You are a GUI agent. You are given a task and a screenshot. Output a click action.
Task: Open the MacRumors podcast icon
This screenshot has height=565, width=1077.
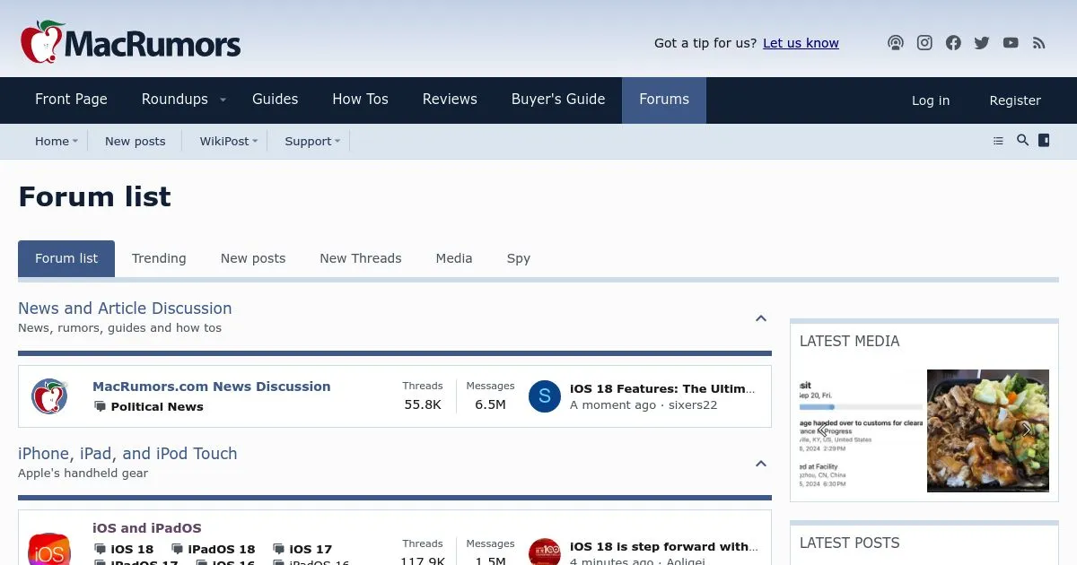(896, 43)
